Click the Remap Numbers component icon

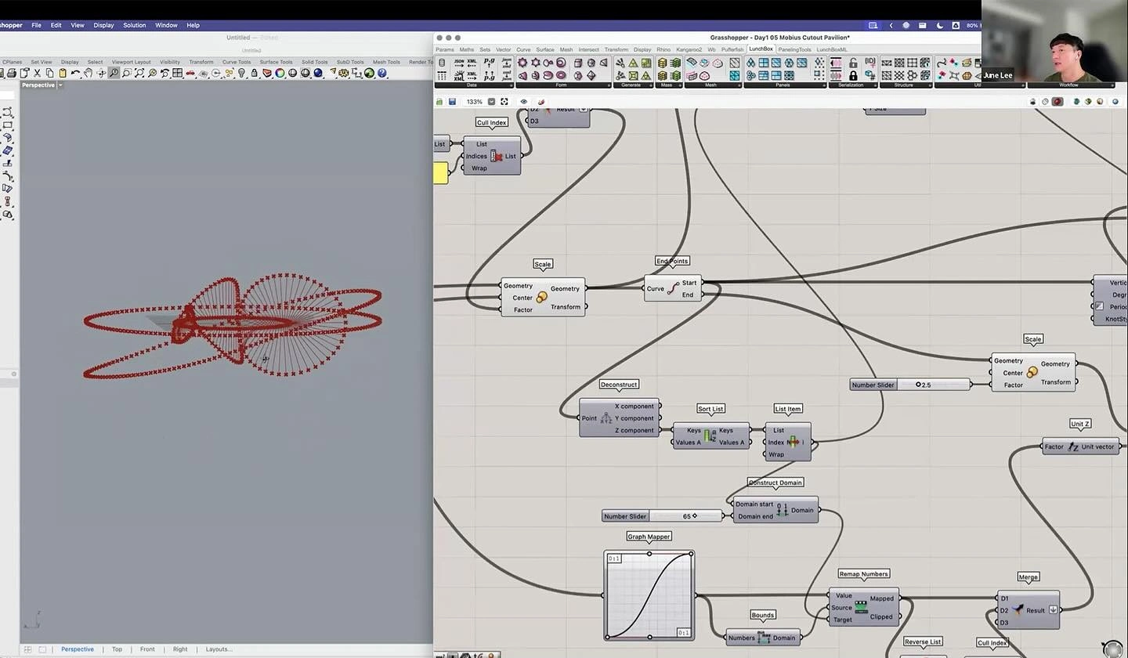tap(861, 607)
